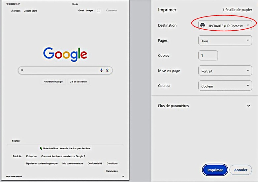Screen dimensions: 258x182
Task: Open the À propos link
Action: [16, 11]
